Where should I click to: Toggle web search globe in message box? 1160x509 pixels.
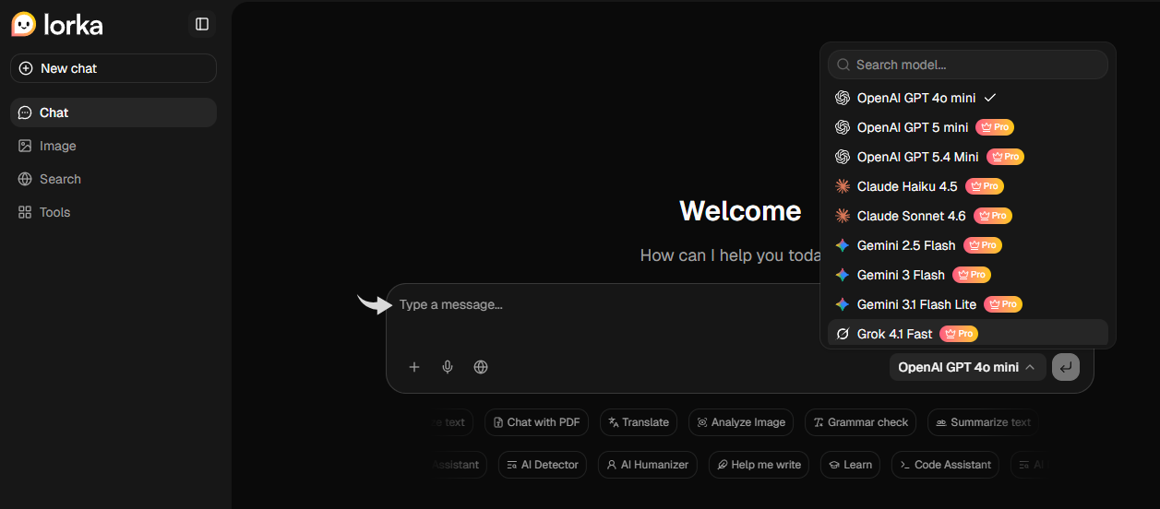(x=481, y=367)
